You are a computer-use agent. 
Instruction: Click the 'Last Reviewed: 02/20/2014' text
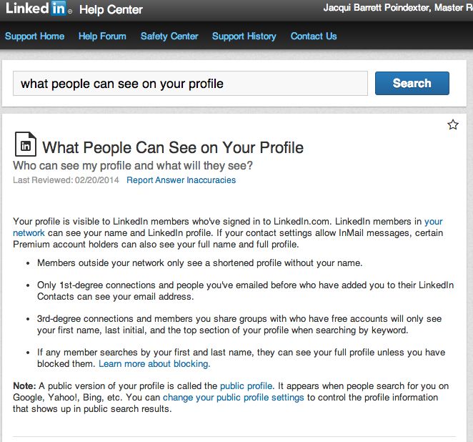[66, 180]
